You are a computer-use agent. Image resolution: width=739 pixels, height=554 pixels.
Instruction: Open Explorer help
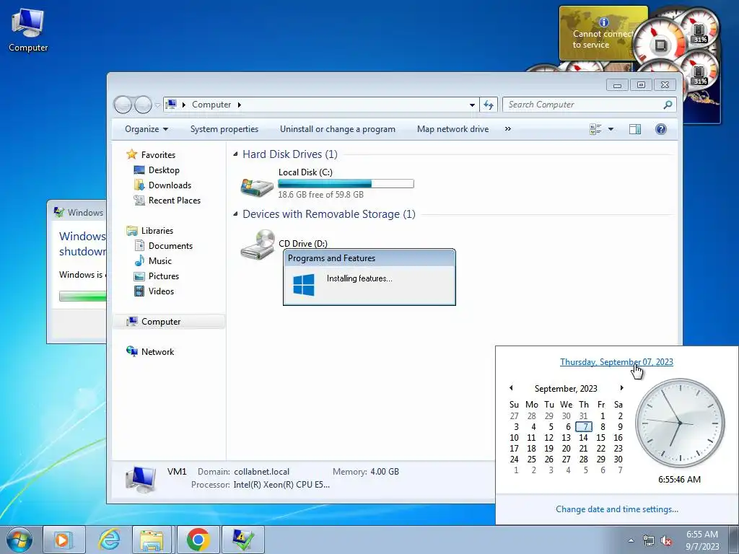[661, 129]
